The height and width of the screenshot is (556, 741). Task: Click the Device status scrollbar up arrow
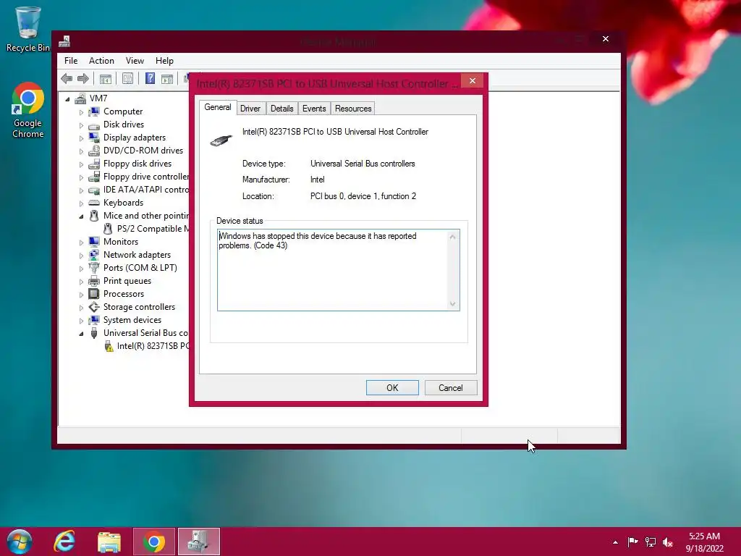point(453,237)
